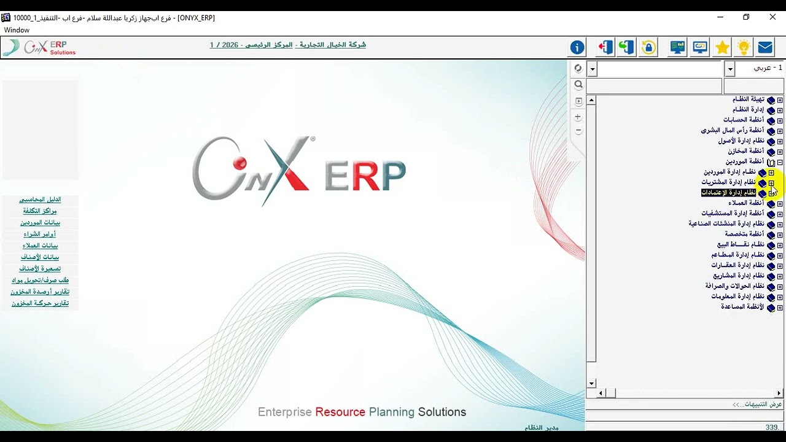786x442 pixels.
Task: Click the book icon beside إدارة النظام
Action: (x=771, y=110)
